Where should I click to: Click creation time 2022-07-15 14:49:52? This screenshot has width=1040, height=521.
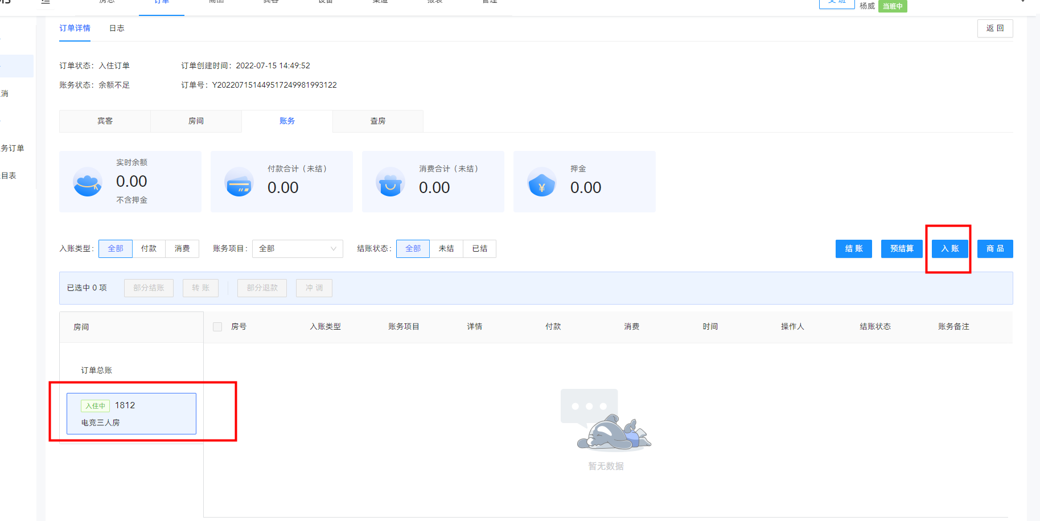(x=273, y=65)
